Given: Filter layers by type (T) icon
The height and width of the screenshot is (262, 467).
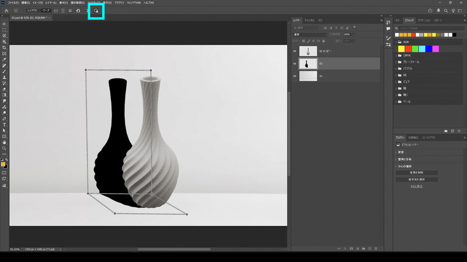Looking at the screenshot, I should pyautogui.click(x=336, y=28).
